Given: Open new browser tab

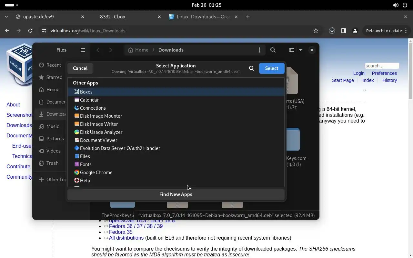Looking at the screenshot, I should (x=248, y=17).
